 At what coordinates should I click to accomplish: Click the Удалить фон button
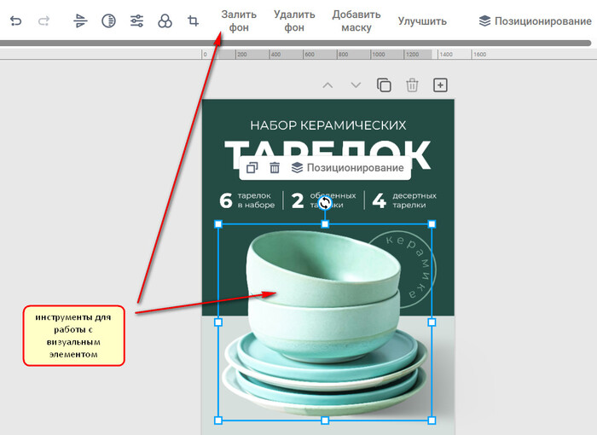point(294,21)
